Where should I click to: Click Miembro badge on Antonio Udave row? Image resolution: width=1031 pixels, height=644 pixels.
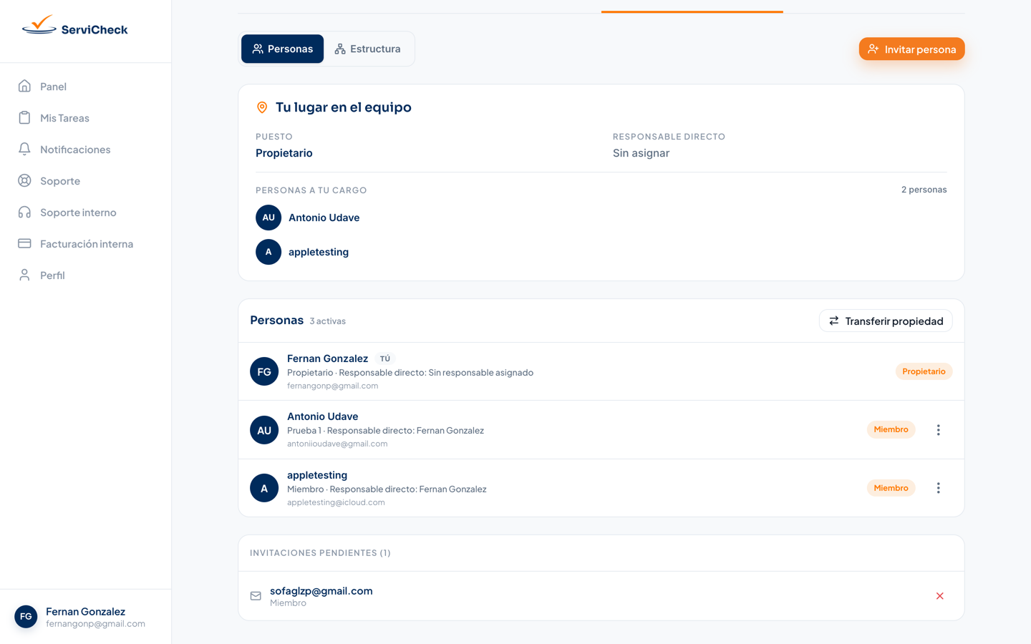pyautogui.click(x=891, y=429)
